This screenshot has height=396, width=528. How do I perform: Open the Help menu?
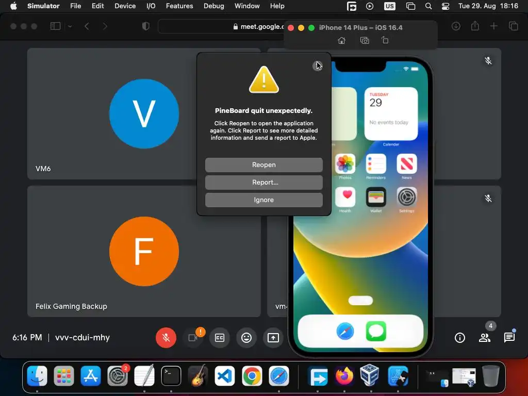[277, 6]
